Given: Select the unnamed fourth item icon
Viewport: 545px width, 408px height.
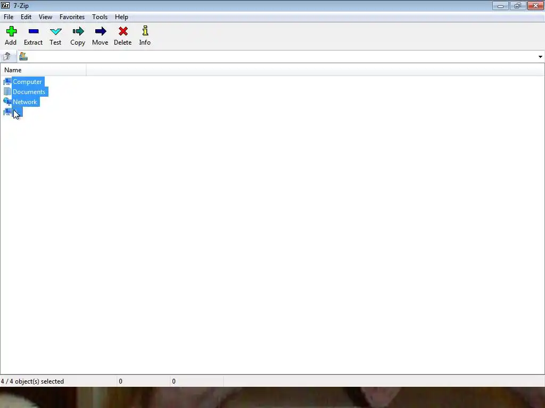Looking at the screenshot, I should pos(7,112).
